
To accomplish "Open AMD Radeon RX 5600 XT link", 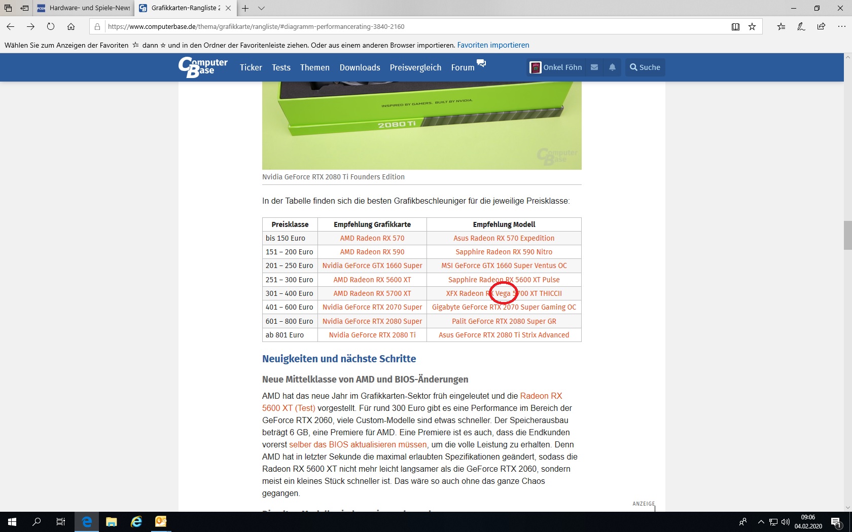I will (372, 280).
